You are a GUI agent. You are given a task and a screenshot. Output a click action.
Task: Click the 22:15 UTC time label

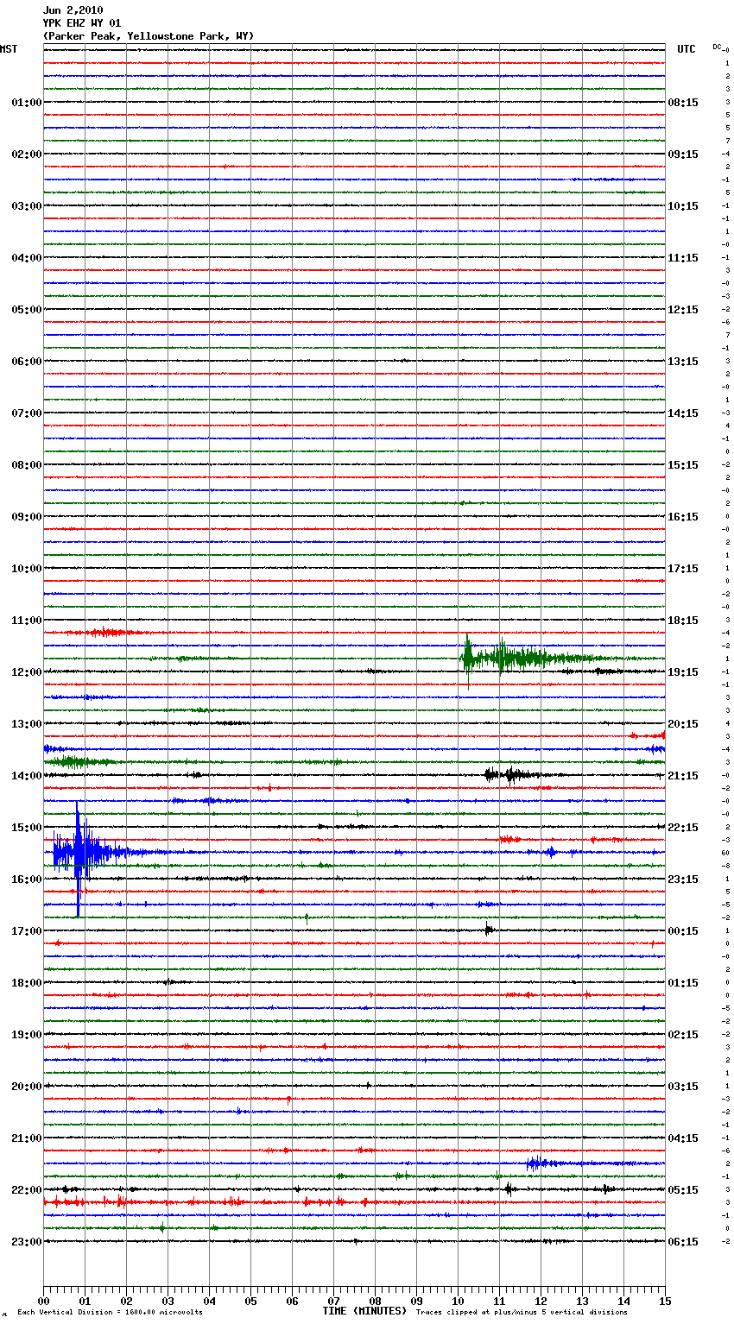[x=683, y=828]
